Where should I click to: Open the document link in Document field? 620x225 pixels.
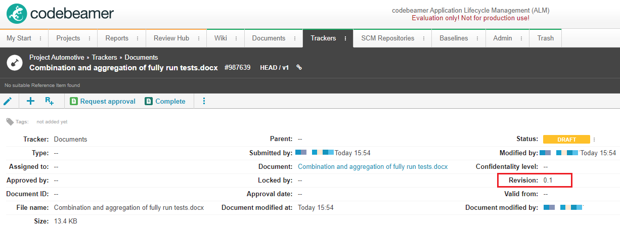coord(373,166)
